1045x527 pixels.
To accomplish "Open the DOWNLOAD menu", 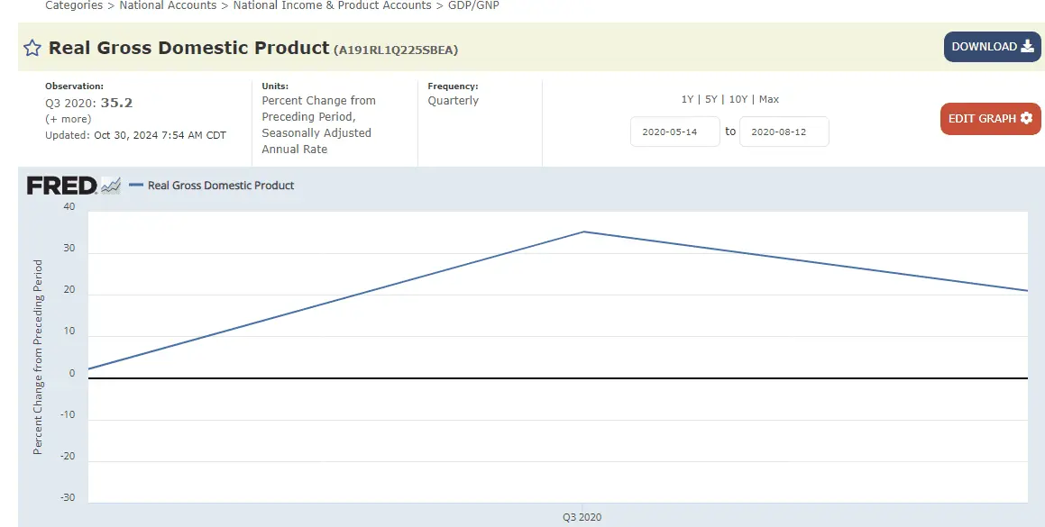I will (992, 47).
